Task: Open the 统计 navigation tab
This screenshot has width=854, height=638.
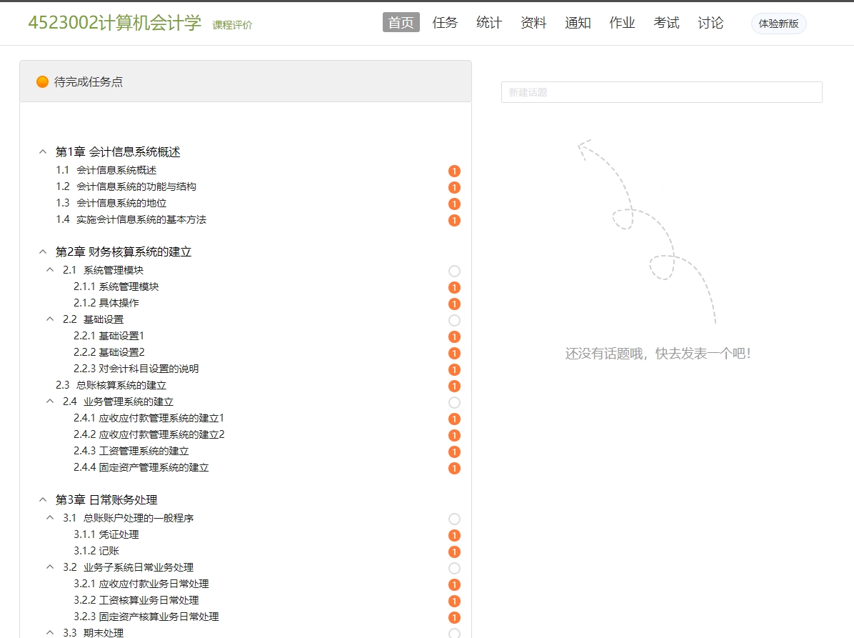Action: tap(489, 23)
